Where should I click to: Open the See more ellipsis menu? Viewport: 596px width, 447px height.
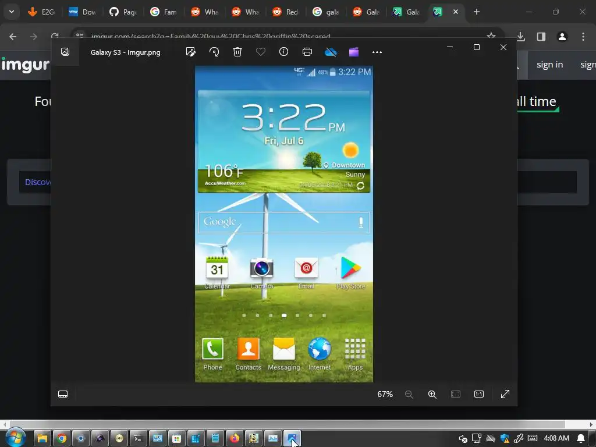377,52
